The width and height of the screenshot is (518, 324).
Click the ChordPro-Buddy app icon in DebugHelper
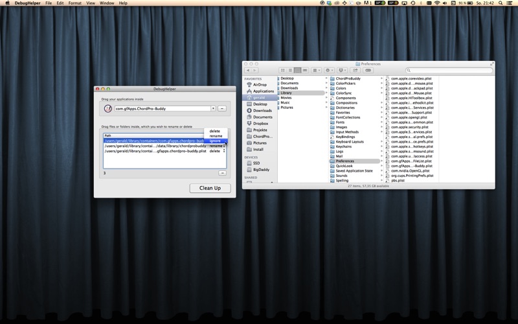point(107,108)
